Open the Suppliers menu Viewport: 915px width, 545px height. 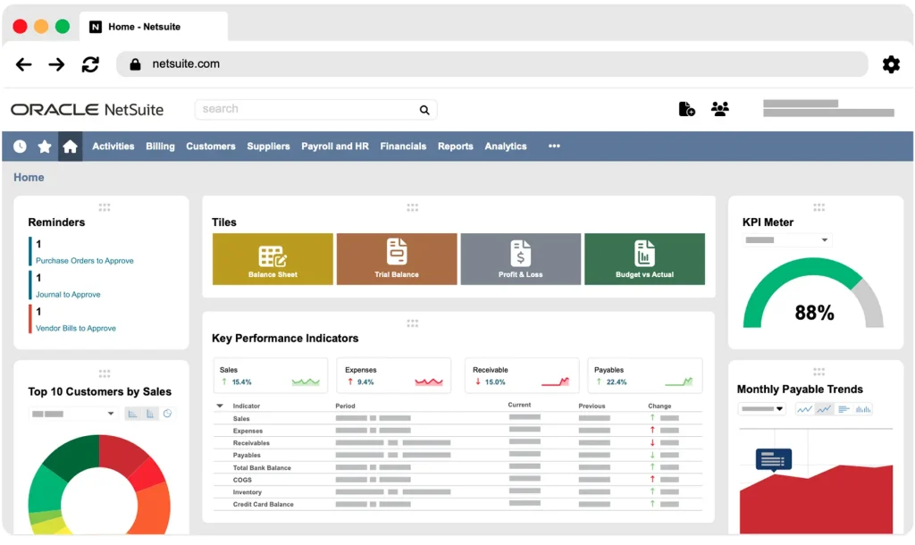(268, 147)
